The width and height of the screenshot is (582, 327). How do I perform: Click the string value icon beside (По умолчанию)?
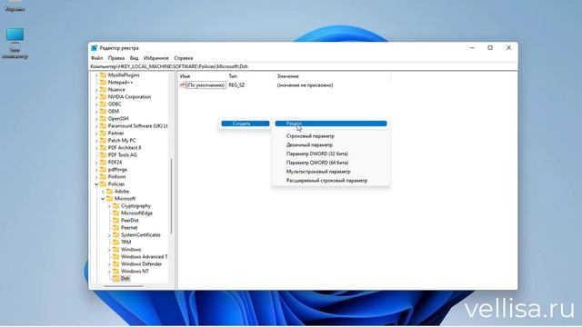[182, 85]
